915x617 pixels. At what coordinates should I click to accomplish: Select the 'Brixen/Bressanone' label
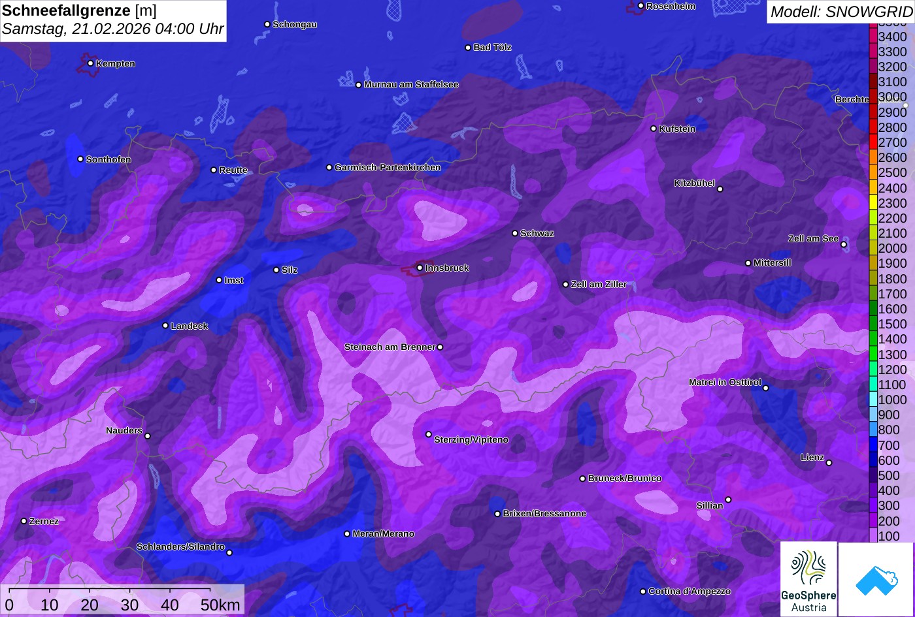click(544, 514)
